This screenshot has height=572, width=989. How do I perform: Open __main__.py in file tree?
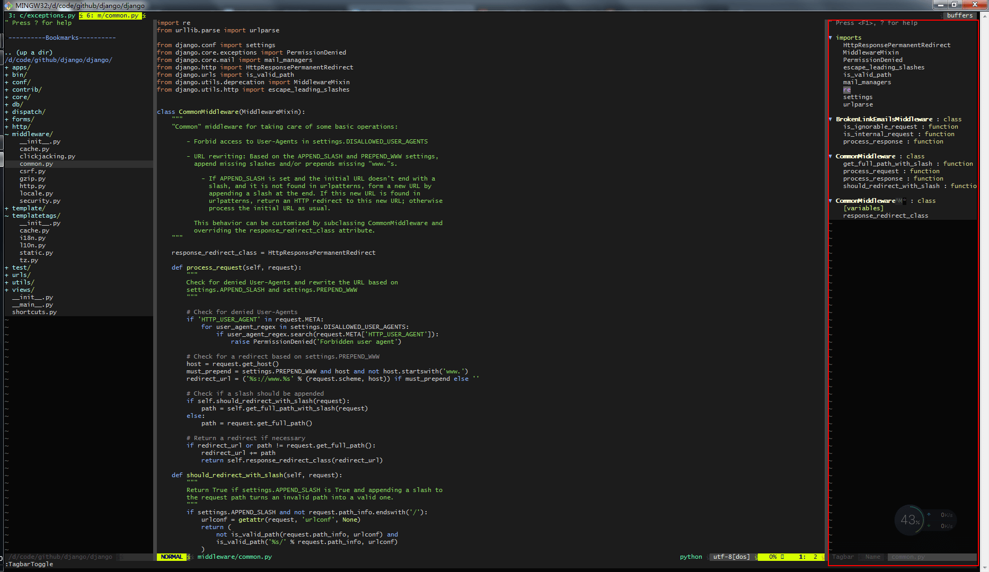pyautogui.click(x=32, y=305)
